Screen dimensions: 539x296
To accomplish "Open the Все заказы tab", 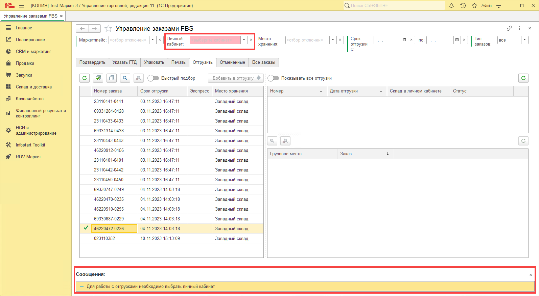I will point(263,62).
